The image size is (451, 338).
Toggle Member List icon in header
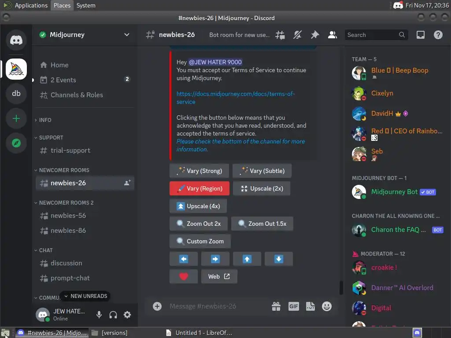point(332,35)
